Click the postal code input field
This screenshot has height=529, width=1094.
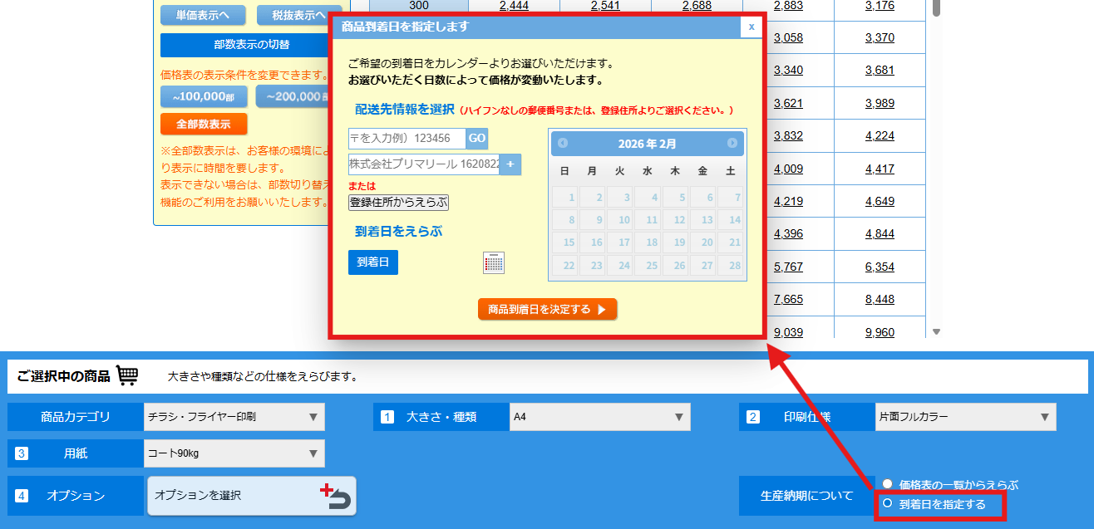click(407, 139)
